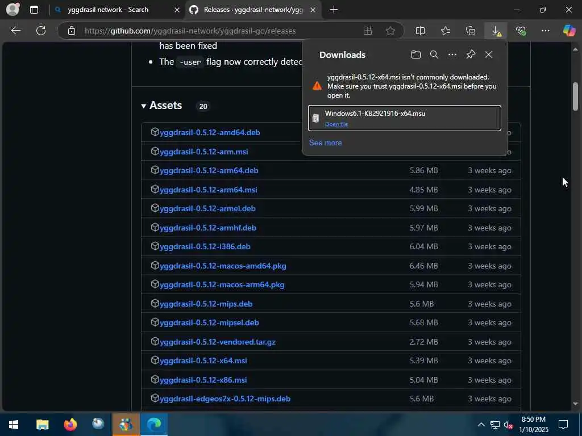Refresh the current page
This screenshot has width=582, height=436.
(x=41, y=31)
